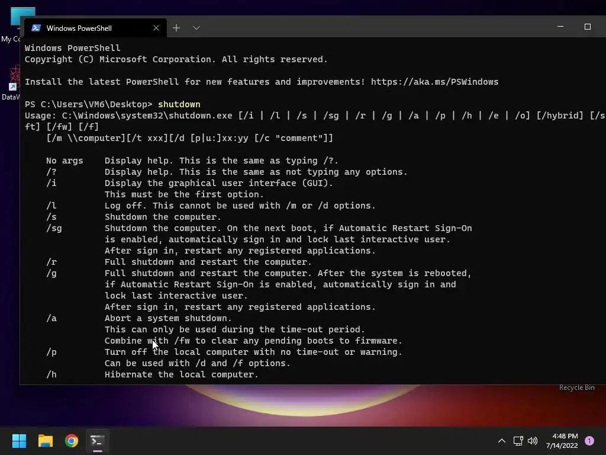This screenshot has width=606, height=455.
Task: Click the '/?' option label
Action: point(51,172)
